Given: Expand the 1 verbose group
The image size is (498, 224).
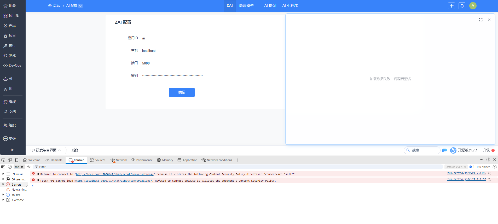Looking at the screenshot, I should pos(3,200).
